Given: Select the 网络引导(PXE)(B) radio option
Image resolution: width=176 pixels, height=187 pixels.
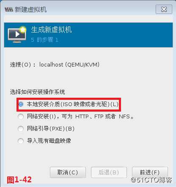Looking at the screenshot, I should tap(21, 128).
